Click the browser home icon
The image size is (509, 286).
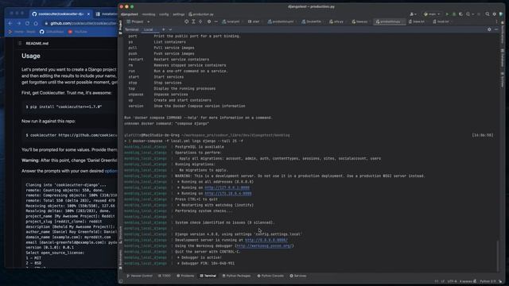click(x=36, y=23)
